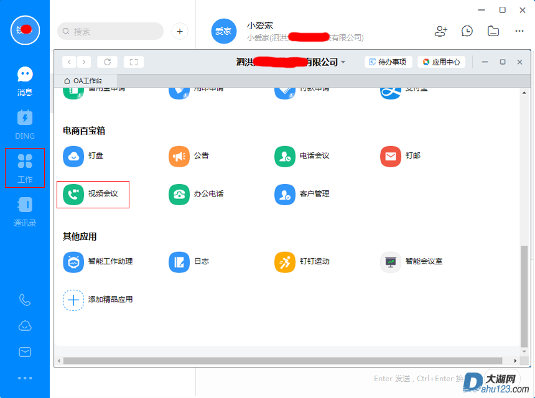Screen dimensions: 535x398
Task: Toggle fullscreen for the workbench panel
Action: click(134, 62)
